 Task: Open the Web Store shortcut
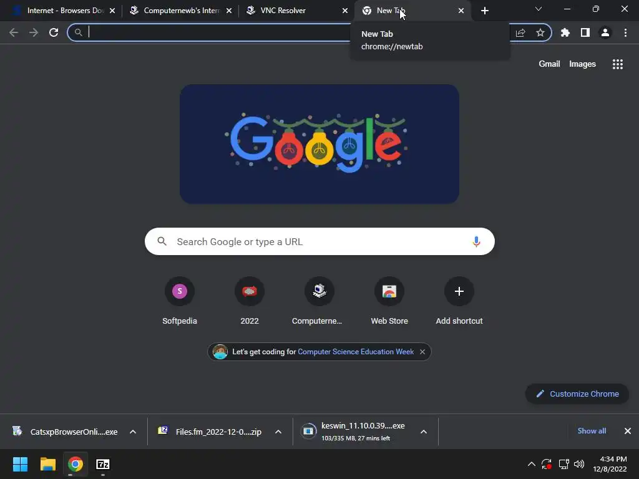389,301
